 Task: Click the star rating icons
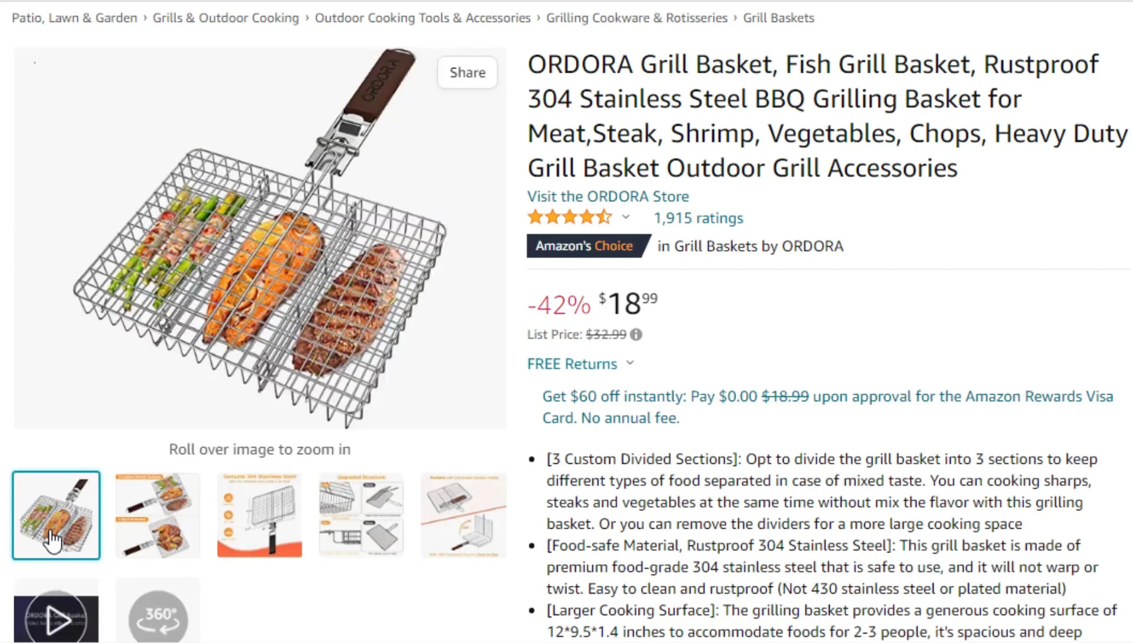tap(569, 218)
